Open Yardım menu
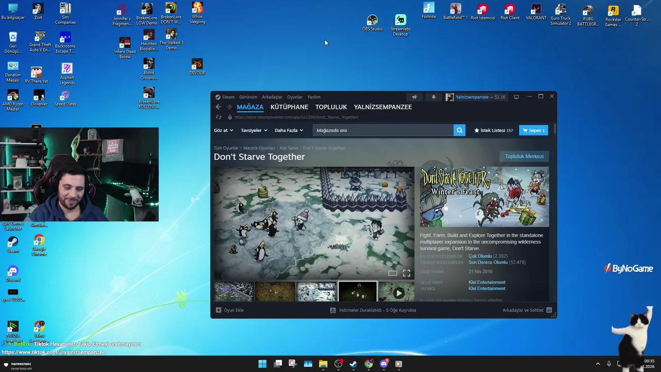 [x=314, y=97]
